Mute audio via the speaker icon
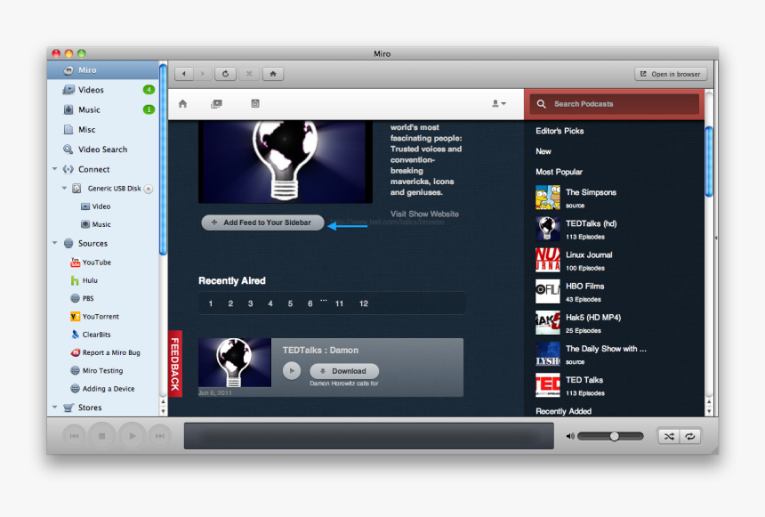Image resolution: width=765 pixels, height=517 pixels. (x=570, y=435)
